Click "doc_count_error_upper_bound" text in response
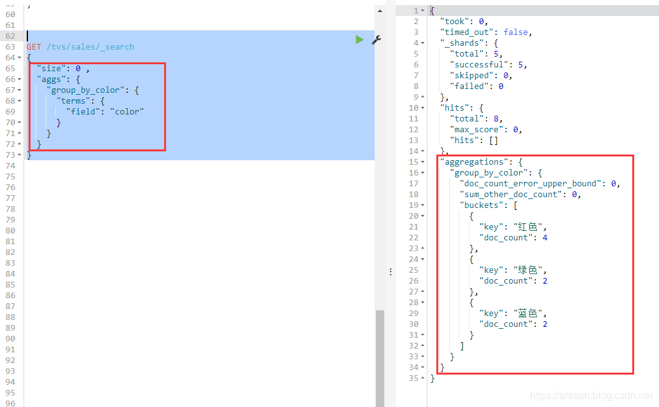The height and width of the screenshot is (407, 659). tap(531, 184)
